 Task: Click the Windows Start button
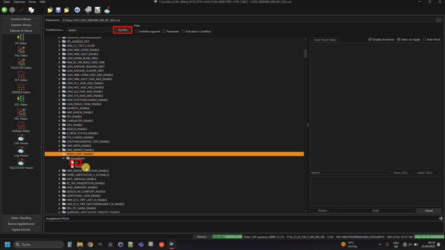[7, 244]
